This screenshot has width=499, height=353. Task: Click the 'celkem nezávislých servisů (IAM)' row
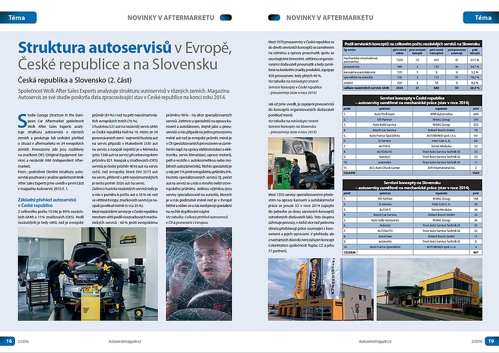(x=412, y=87)
